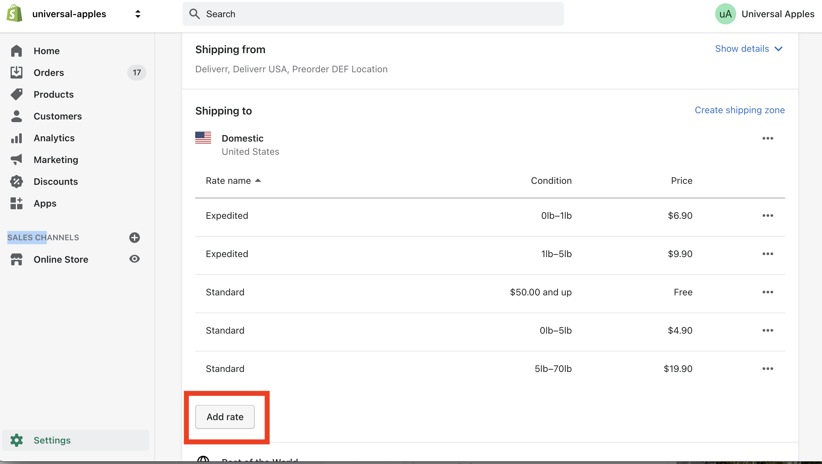822x464 pixels.
Task: Expand Show details for Shipping from
Action: (x=749, y=49)
